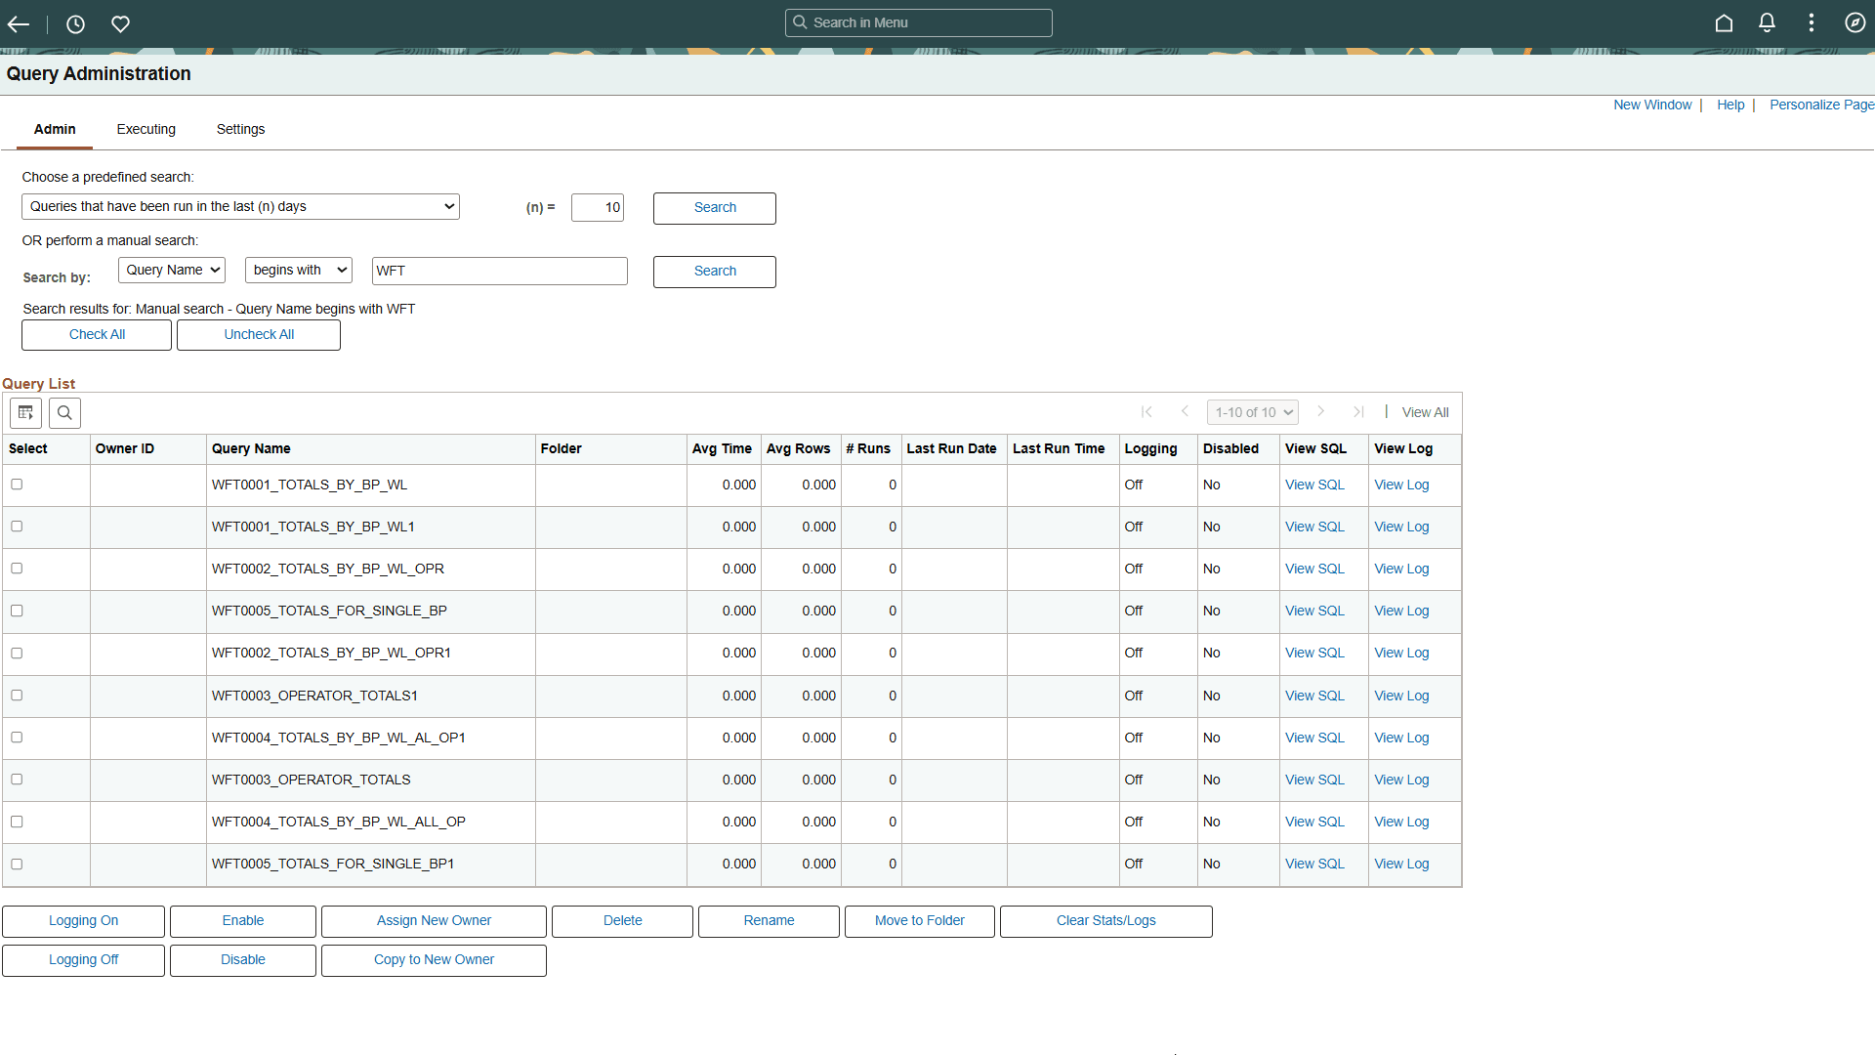Viewport: 1875px width, 1055px height.
Task: Open the NavBar compass icon
Action: pos(1854,22)
